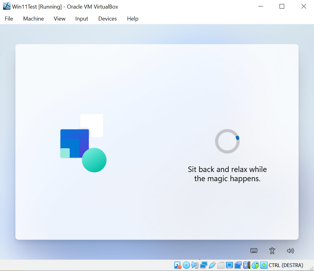
Task: Open the accessibility options icon
Action: point(272,251)
